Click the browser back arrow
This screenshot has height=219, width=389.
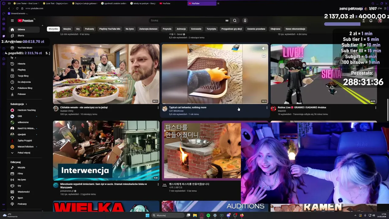[9, 9]
